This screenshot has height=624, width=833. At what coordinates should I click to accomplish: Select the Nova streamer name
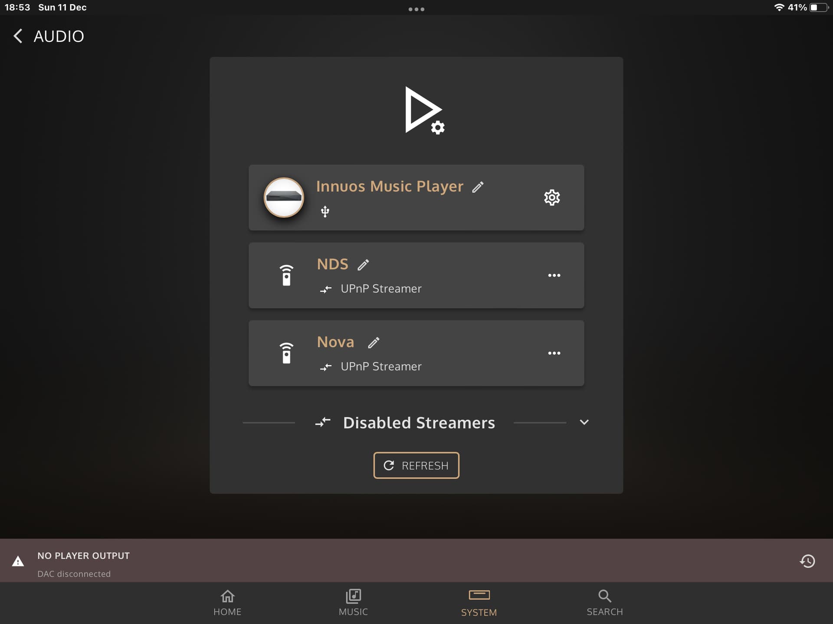pyautogui.click(x=335, y=342)
